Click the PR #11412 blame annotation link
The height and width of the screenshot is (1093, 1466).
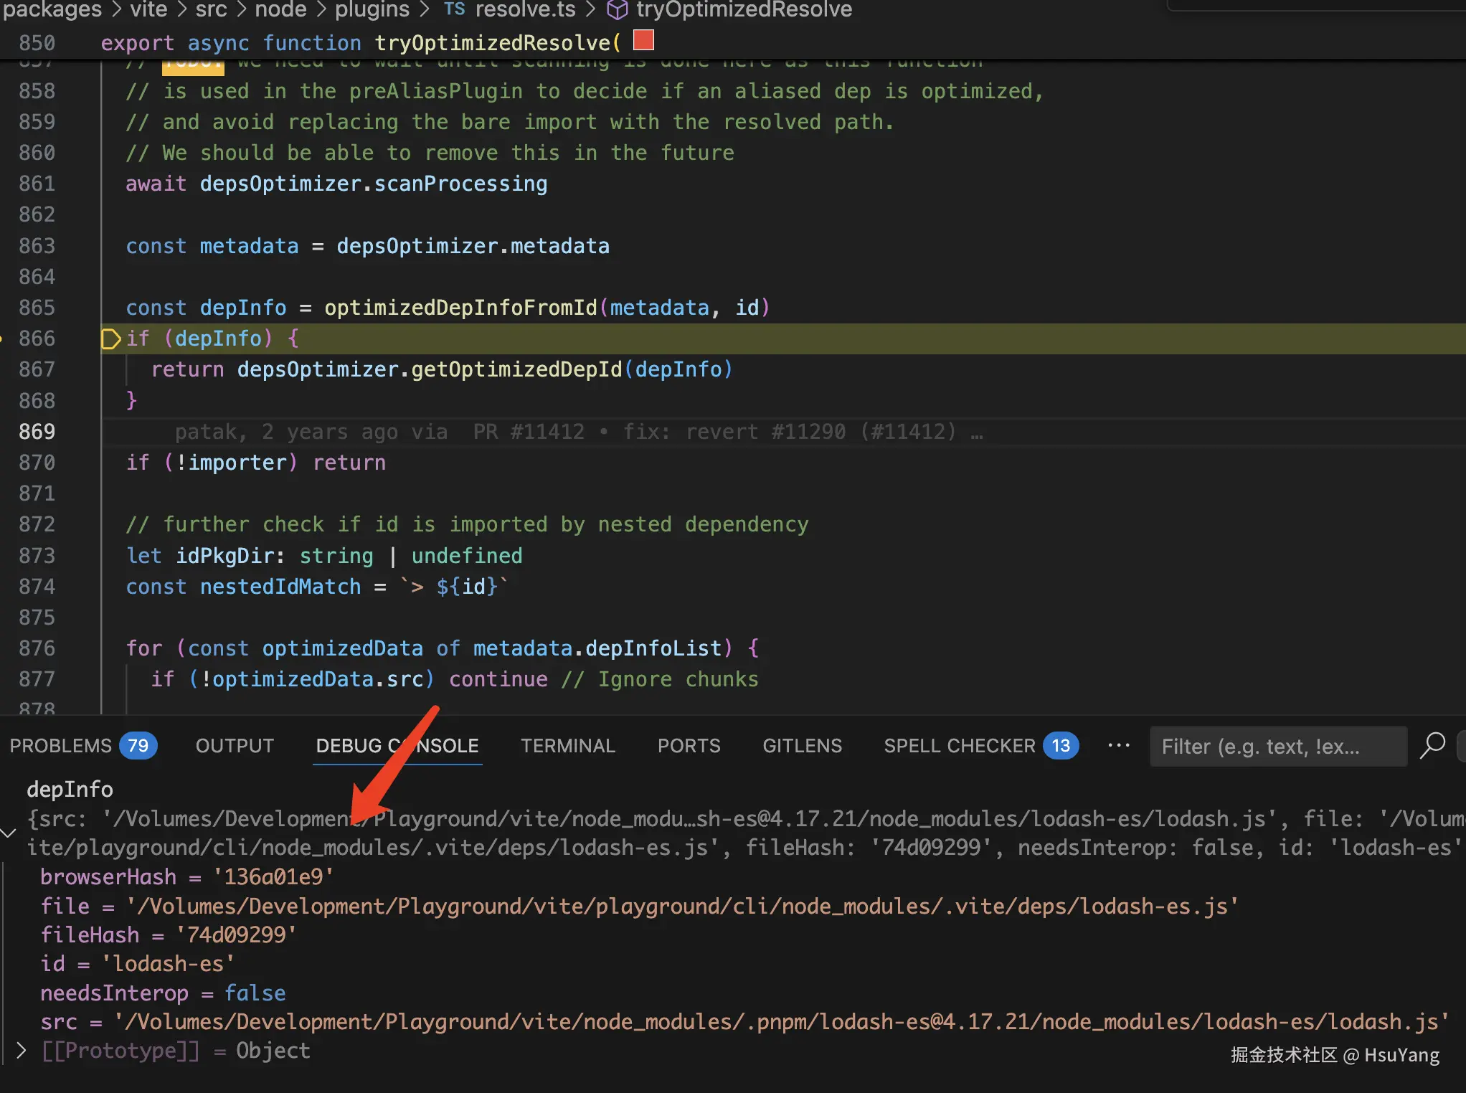[x=529, y=432]
